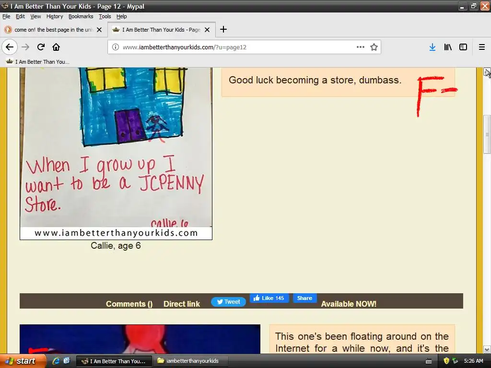Open the View menu

click(x=35, y=16)
